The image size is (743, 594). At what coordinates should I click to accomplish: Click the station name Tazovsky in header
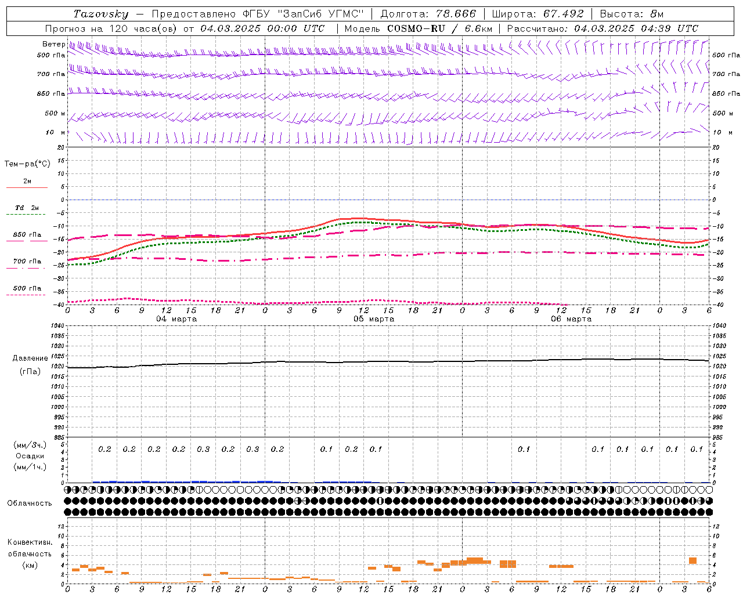tap(101, 14)
